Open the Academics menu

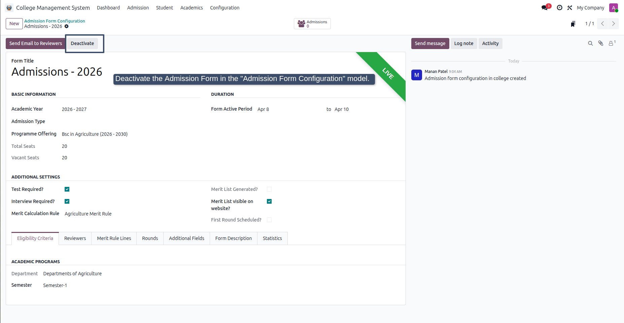click(192, 8)
